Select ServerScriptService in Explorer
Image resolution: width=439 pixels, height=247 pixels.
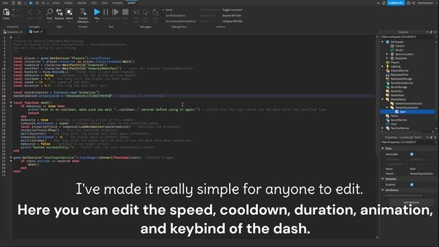coord(402,83)
